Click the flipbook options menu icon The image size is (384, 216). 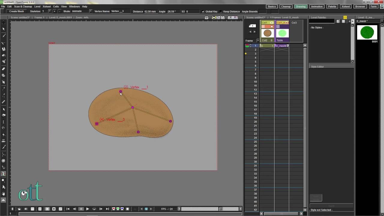(x=12, y=209)
